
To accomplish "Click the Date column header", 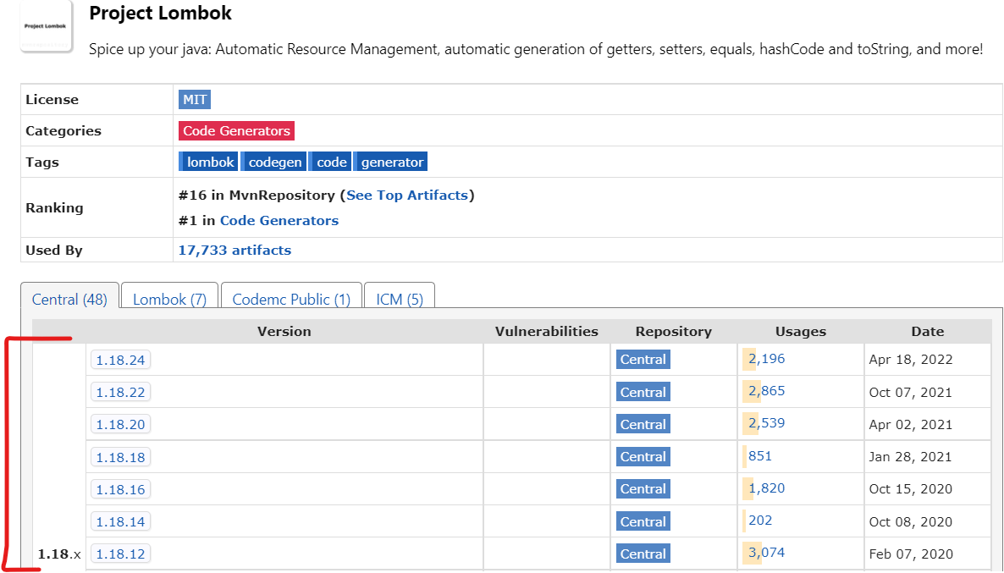I will pos(928,331).
